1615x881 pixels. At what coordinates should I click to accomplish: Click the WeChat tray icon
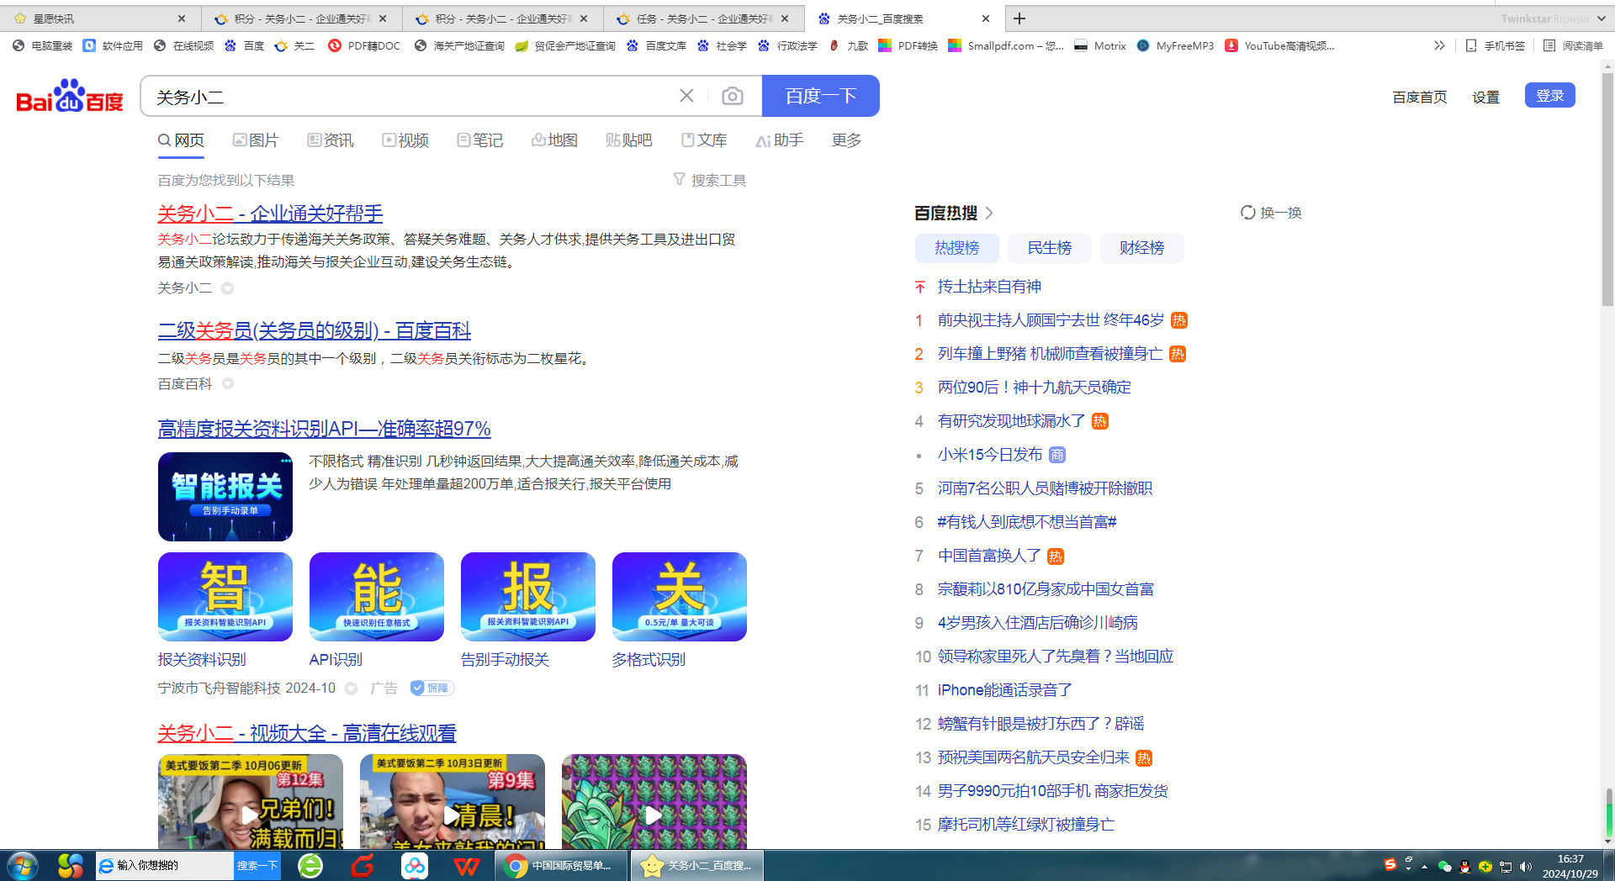click(x=1444, y=867)
